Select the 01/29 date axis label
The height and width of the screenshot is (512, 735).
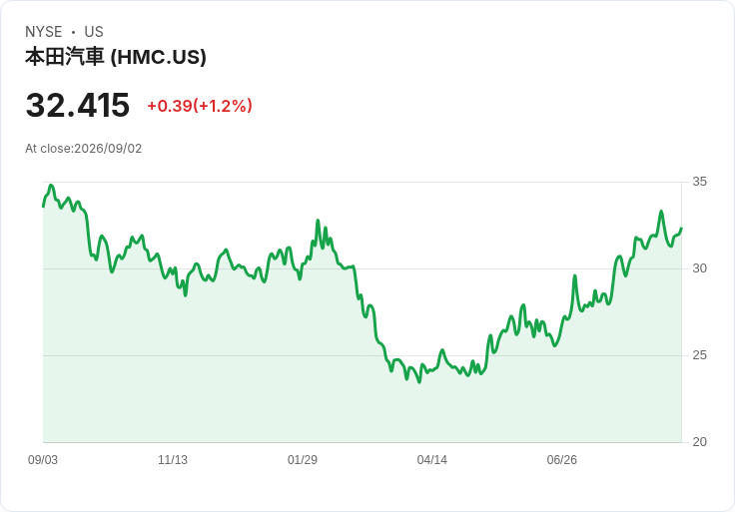tap(303, 460)
